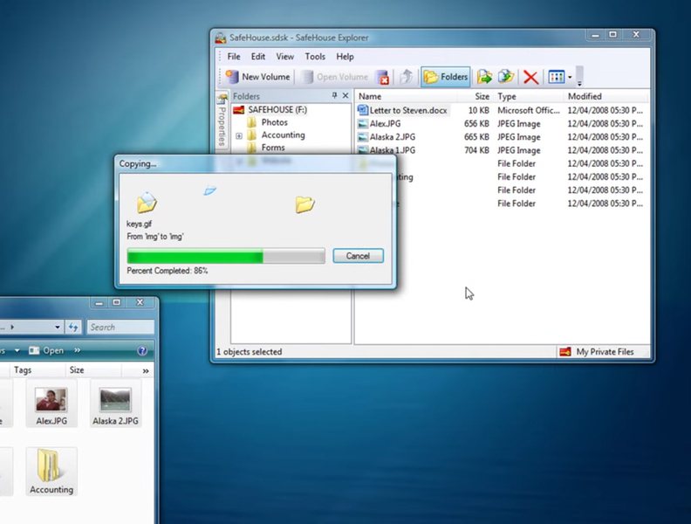
Task: Close the Folders pane
Action: click(345, 95)
